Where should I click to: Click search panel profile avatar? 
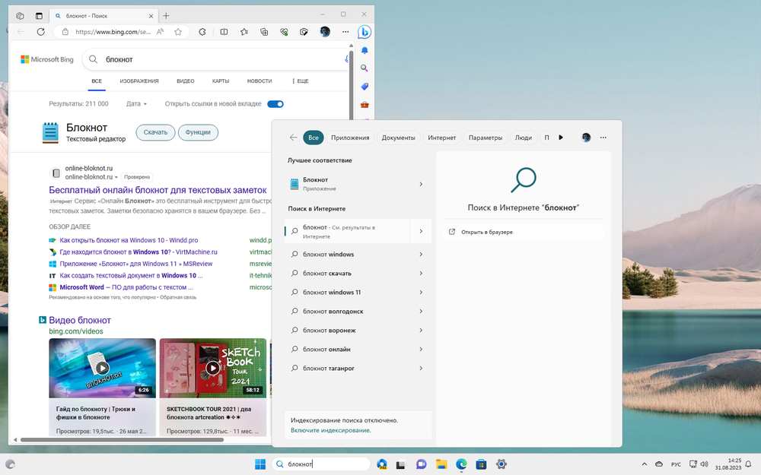click(x=586, y=138)
